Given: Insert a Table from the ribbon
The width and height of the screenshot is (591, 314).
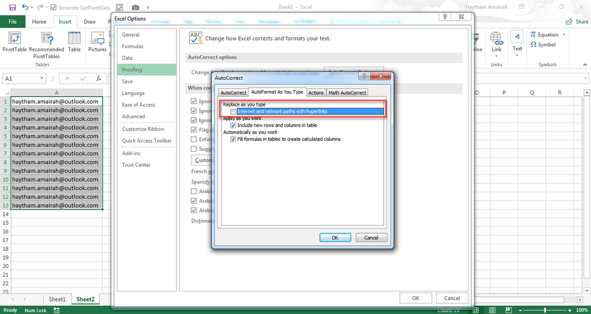Looking at the screenshot, I should point(75,42).
